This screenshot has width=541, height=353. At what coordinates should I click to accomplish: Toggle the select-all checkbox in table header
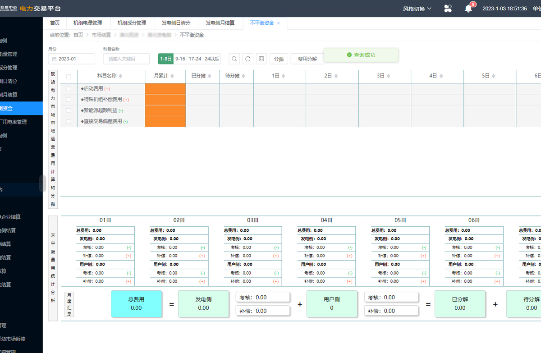click(x=69, y=77)
